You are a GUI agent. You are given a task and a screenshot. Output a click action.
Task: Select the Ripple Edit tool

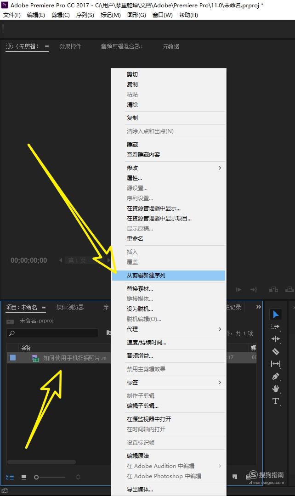[276, 339]
